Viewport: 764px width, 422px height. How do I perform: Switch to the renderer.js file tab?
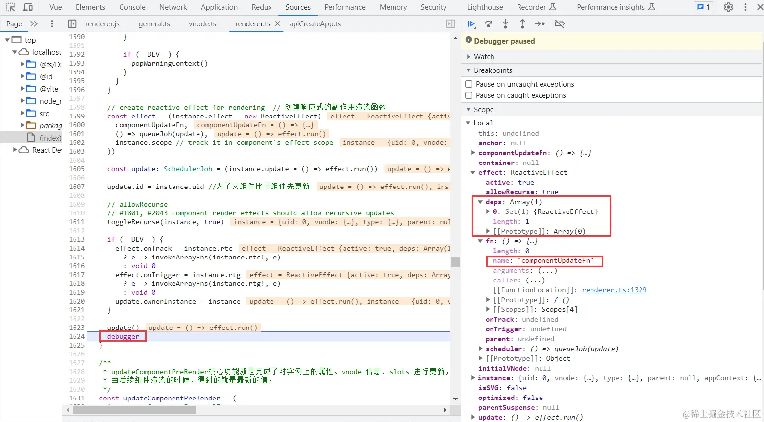point(102,24)
